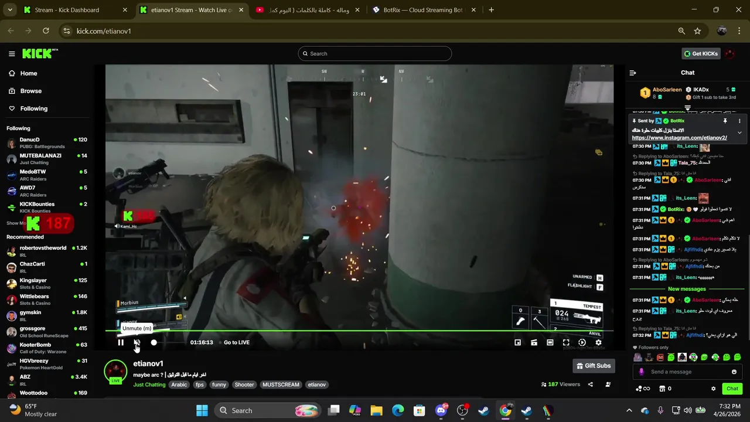Open robertovstheworld recommended channel

pyautogui.click(x=47, y=251)
